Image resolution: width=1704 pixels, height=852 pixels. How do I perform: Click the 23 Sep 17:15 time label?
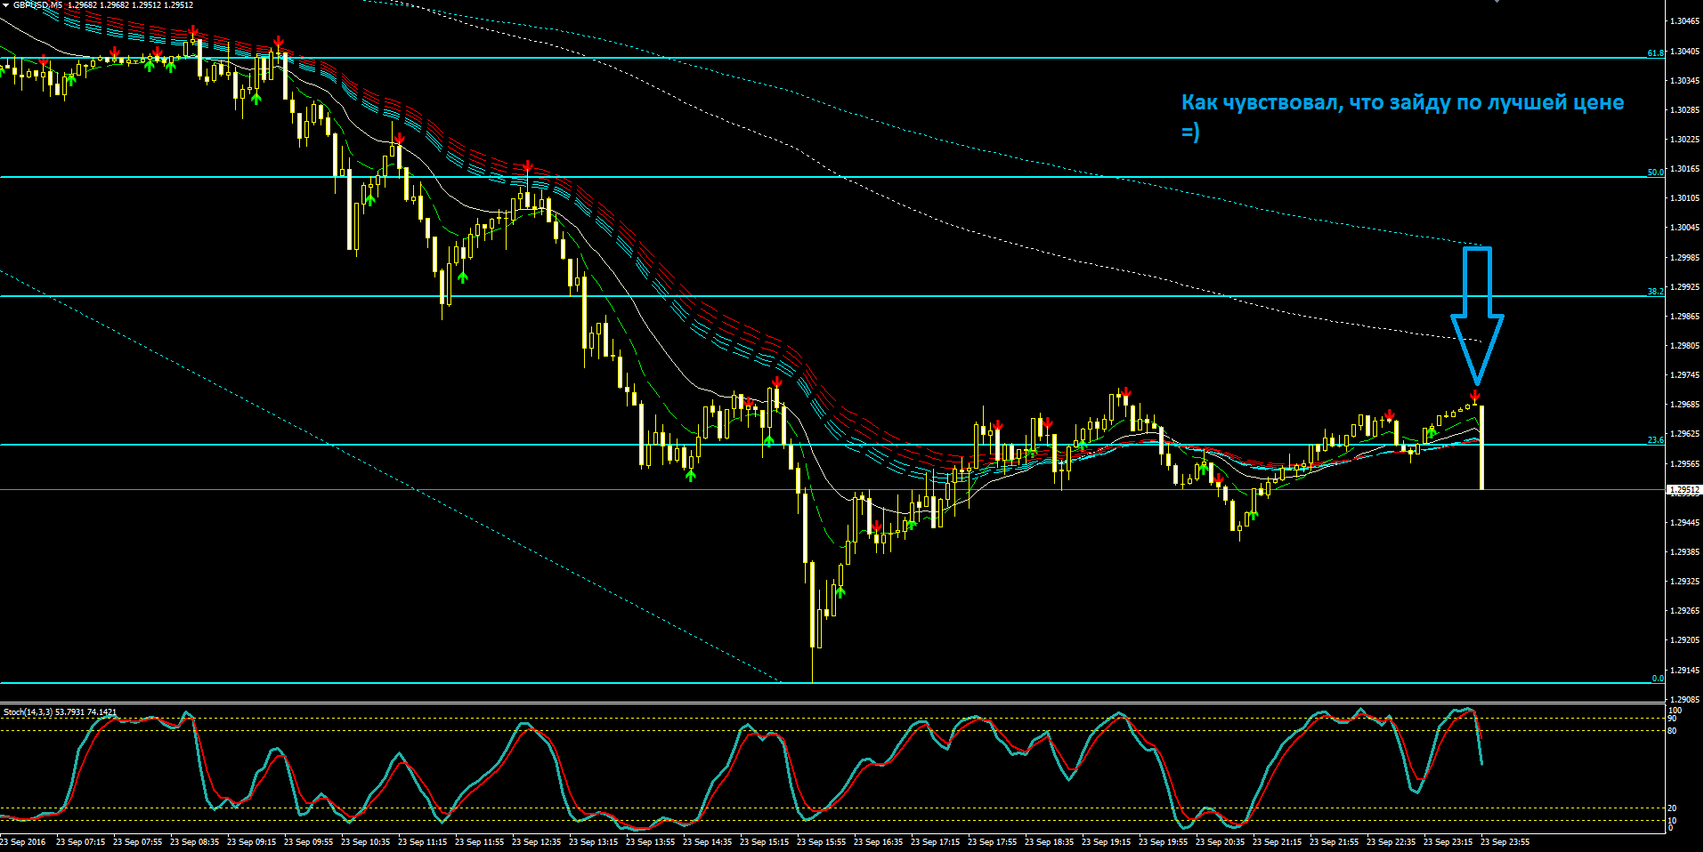935,842
